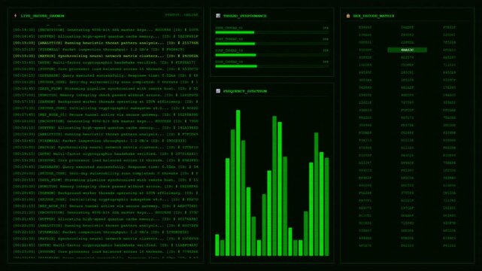Select the 00:15:15 FIREWALL log line
Viewport: 482px width, 271px height.
99,49
